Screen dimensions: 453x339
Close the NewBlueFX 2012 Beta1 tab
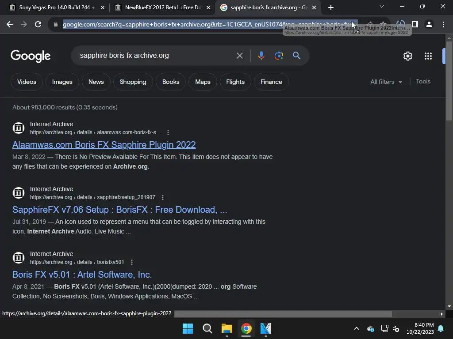[208, 8]
